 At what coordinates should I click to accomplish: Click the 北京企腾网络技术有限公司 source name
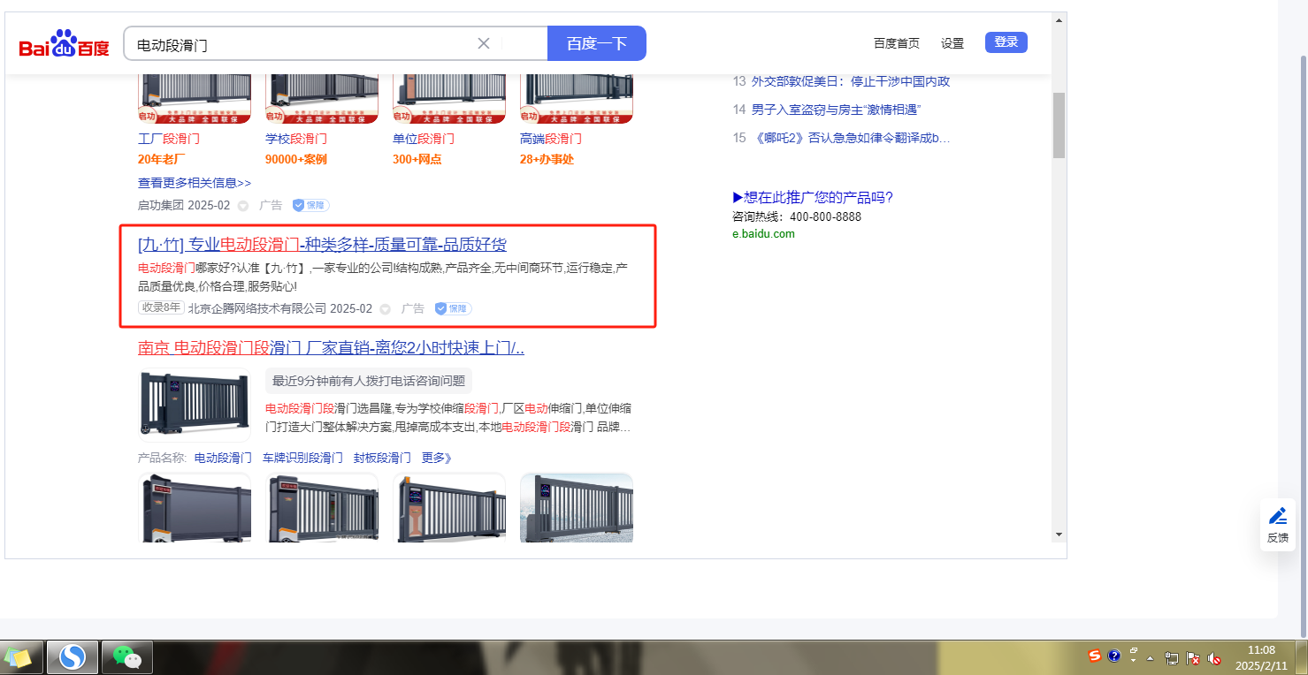(257, 308)
